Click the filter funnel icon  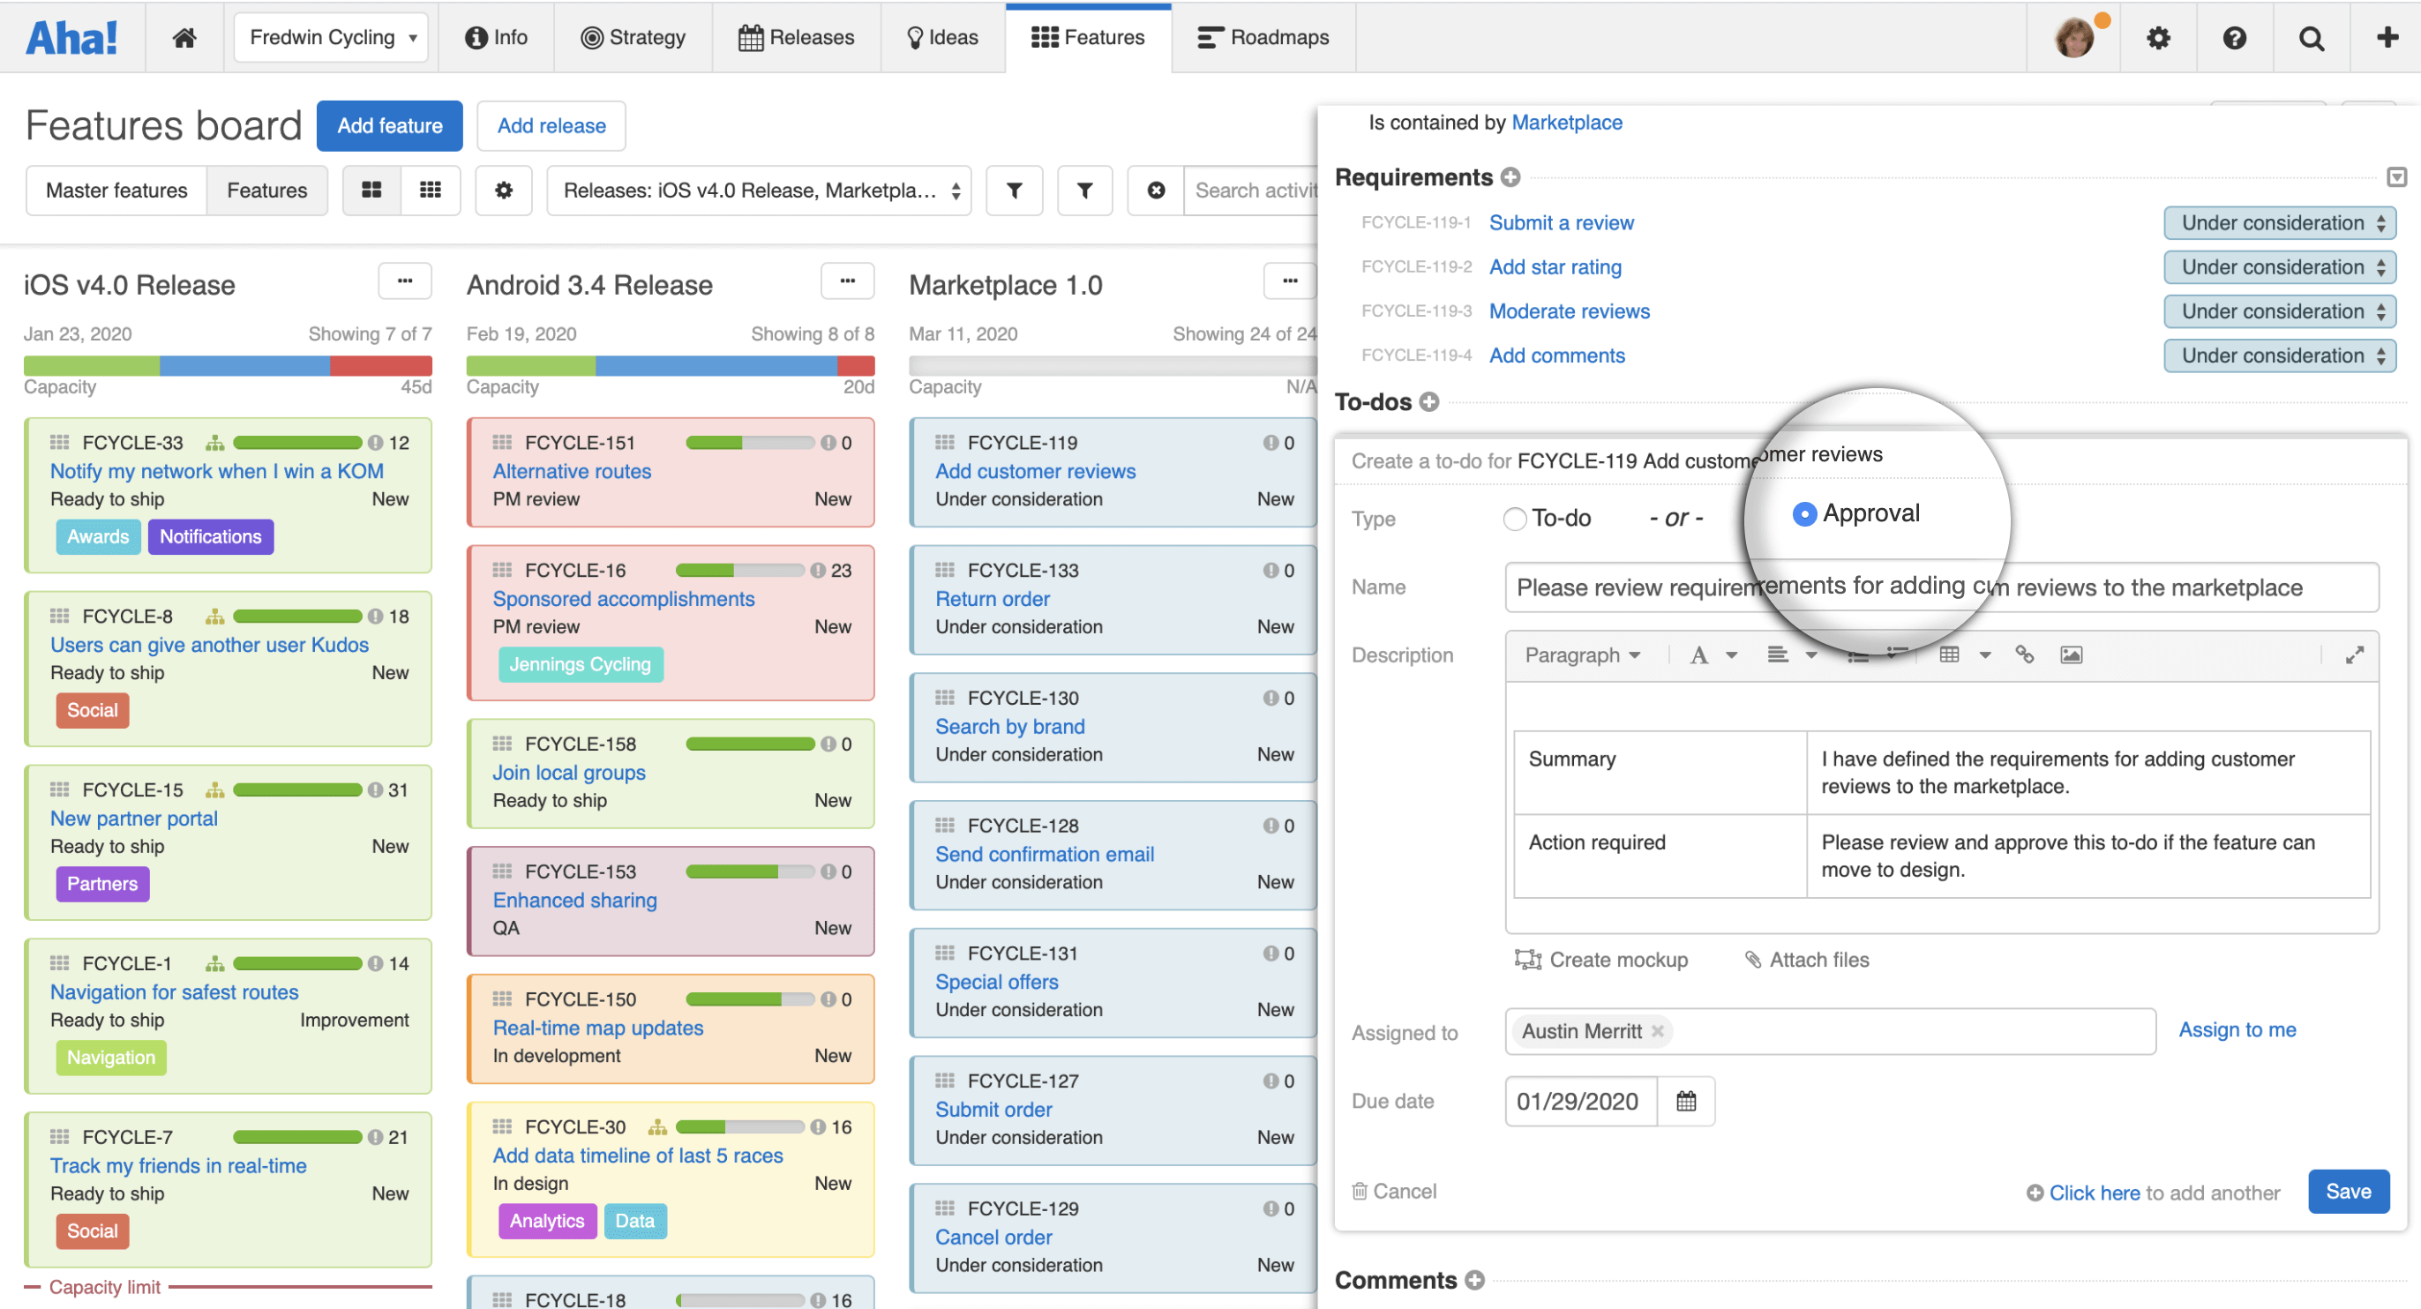click(1014, 190)
